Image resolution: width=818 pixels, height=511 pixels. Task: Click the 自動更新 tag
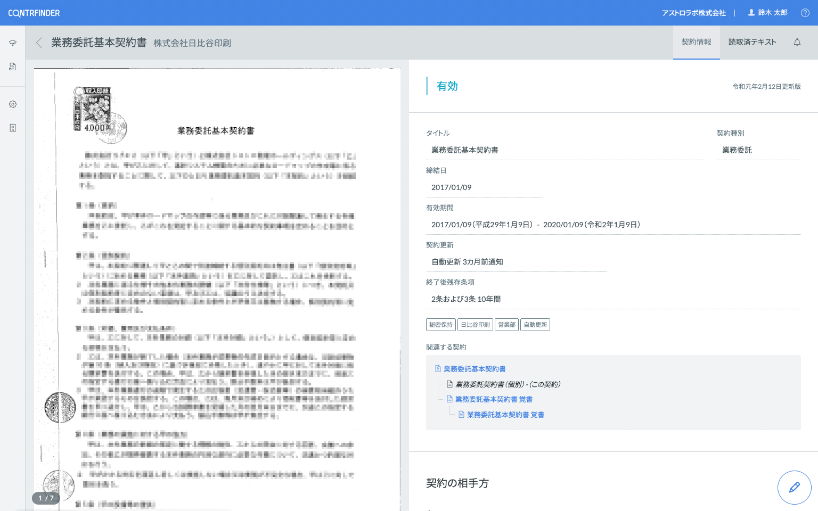coord(535,325)
